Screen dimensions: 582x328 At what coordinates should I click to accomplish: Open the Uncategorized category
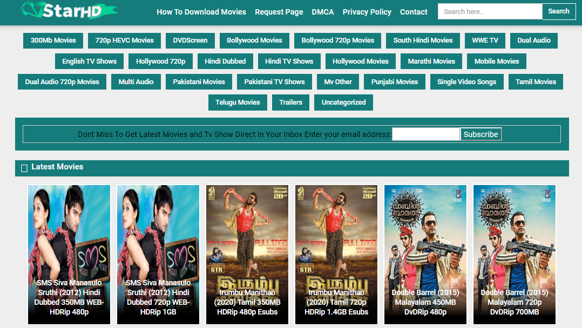click(x=343, y=101)
